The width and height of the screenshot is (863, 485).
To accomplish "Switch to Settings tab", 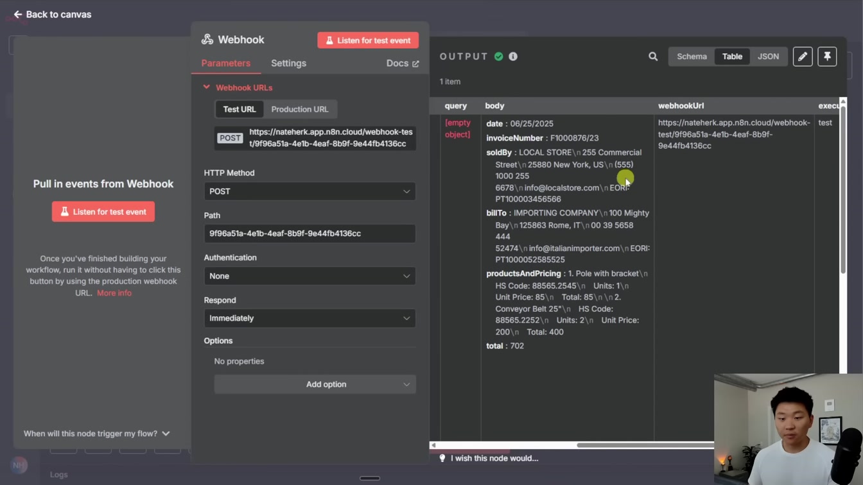I will click(288, 63).
